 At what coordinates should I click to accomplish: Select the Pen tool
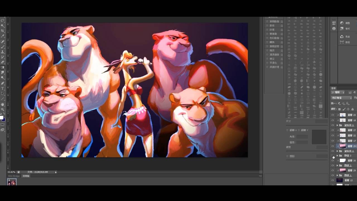[3, 83]
